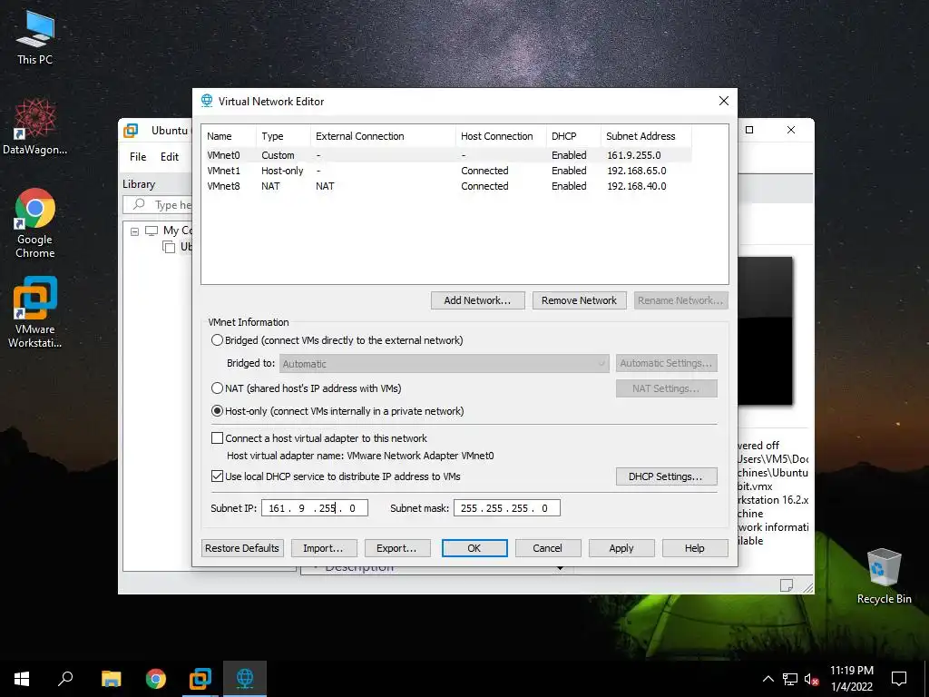Open File Explorer from taskbar
Image resolution: width=929 pixels, height=697 pixels.
(x=111, y=679)
